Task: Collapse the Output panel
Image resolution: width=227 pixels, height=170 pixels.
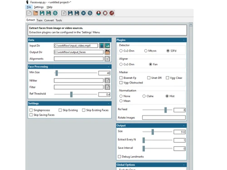Action: point(184,126)
